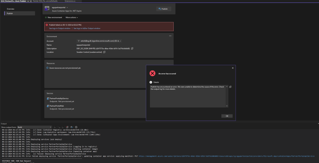Click the down arrow in error details scrollbar

click(227, 106)
